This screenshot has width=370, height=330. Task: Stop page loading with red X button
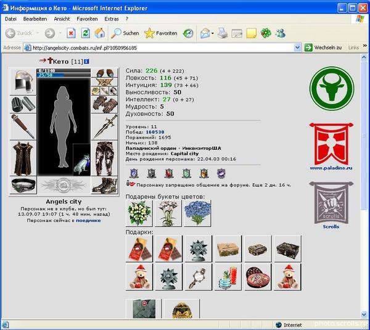[71, 33]
